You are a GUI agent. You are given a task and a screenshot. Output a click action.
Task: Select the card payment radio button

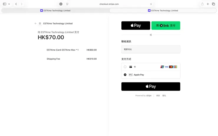125,67
